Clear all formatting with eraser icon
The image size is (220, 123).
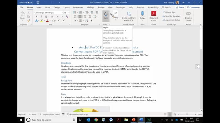click(x=67, y=17)
